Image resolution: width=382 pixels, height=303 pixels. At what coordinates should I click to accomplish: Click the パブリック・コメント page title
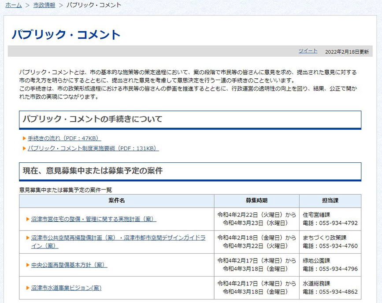click(66, 34)
